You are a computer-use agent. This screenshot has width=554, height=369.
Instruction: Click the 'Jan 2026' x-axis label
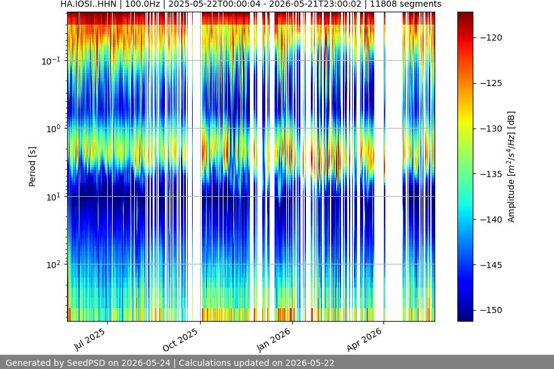pos(274,339)
